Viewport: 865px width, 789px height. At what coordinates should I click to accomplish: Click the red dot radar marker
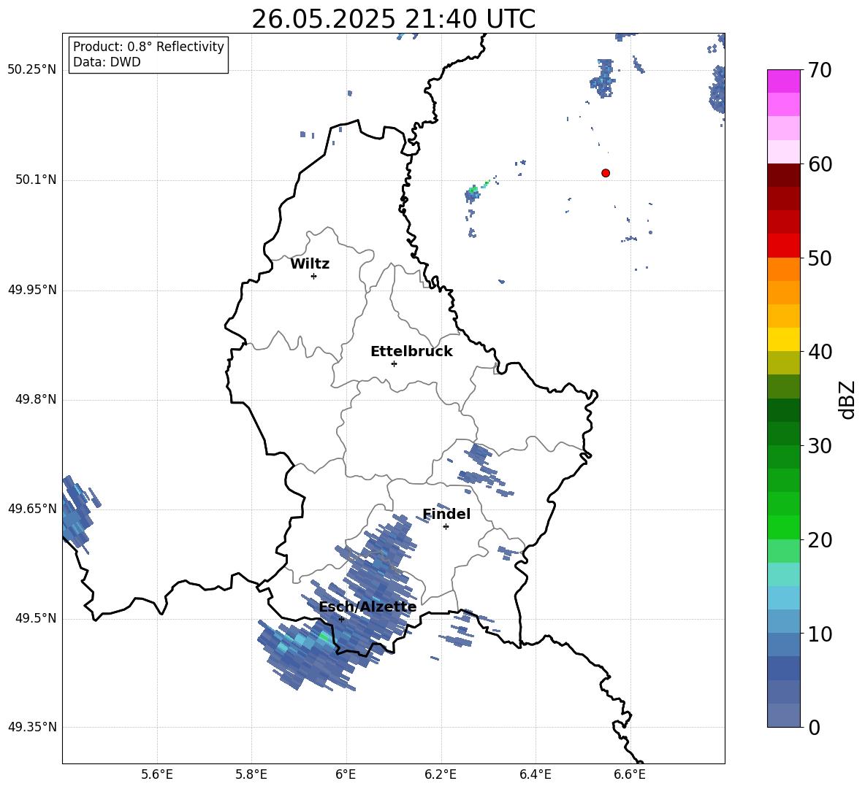(606, 173)
